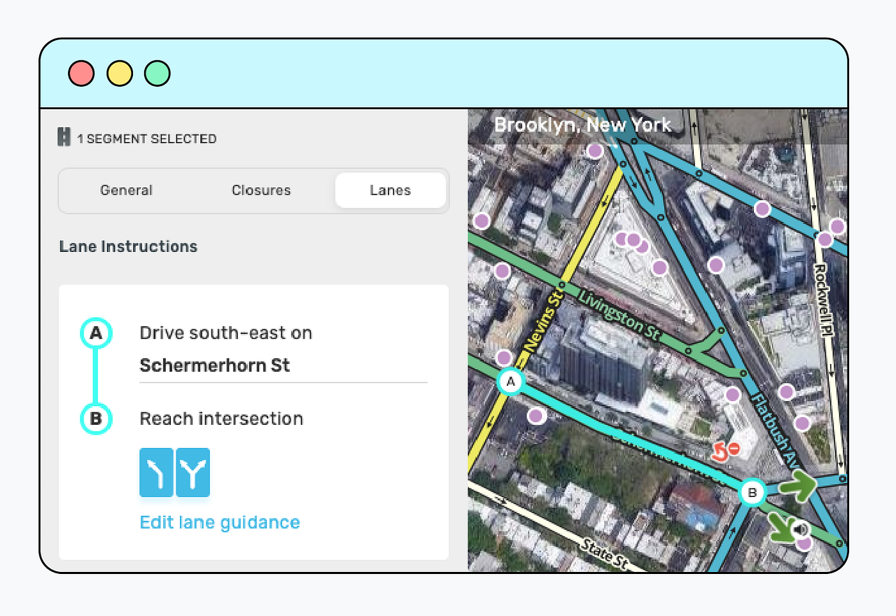
Task: Click the purple marker near Rockwell Pl
Action: (x=826, y=239)
